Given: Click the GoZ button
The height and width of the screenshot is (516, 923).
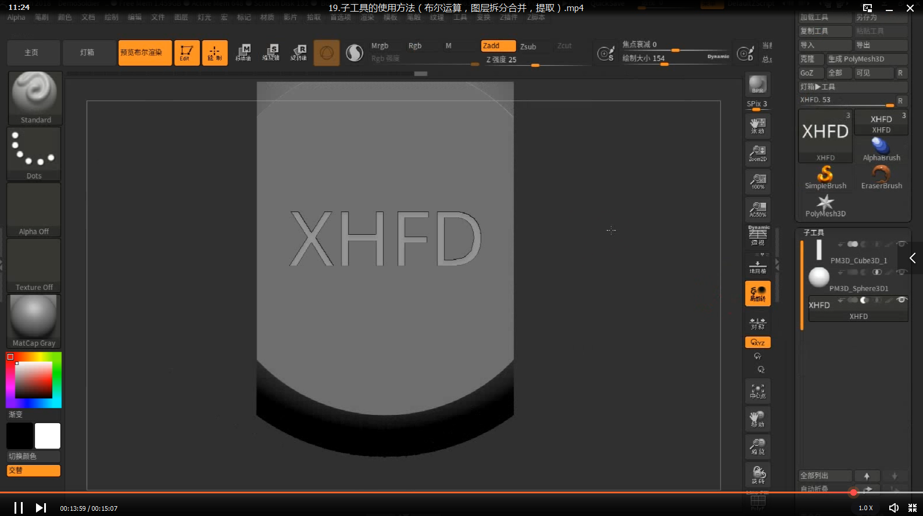Looking at the screenshot, I should click(811, 73).
